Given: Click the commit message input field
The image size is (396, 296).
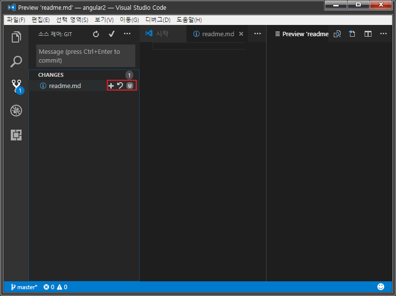Looking at the screenshot, I should click(85, 56).
